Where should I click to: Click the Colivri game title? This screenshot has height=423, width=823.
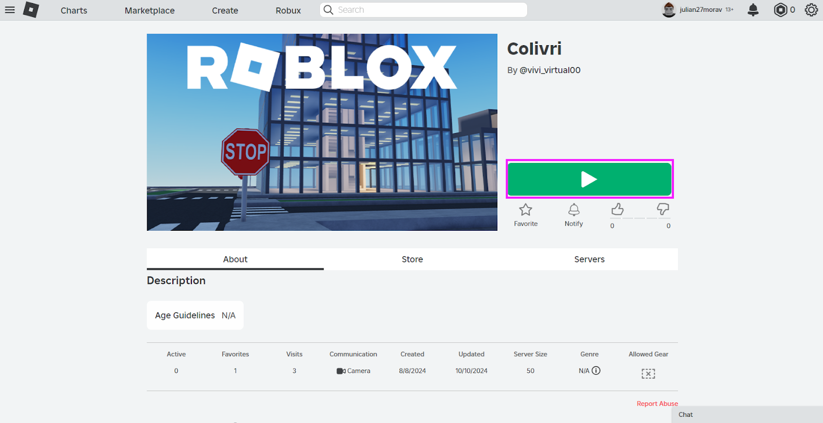534,49
